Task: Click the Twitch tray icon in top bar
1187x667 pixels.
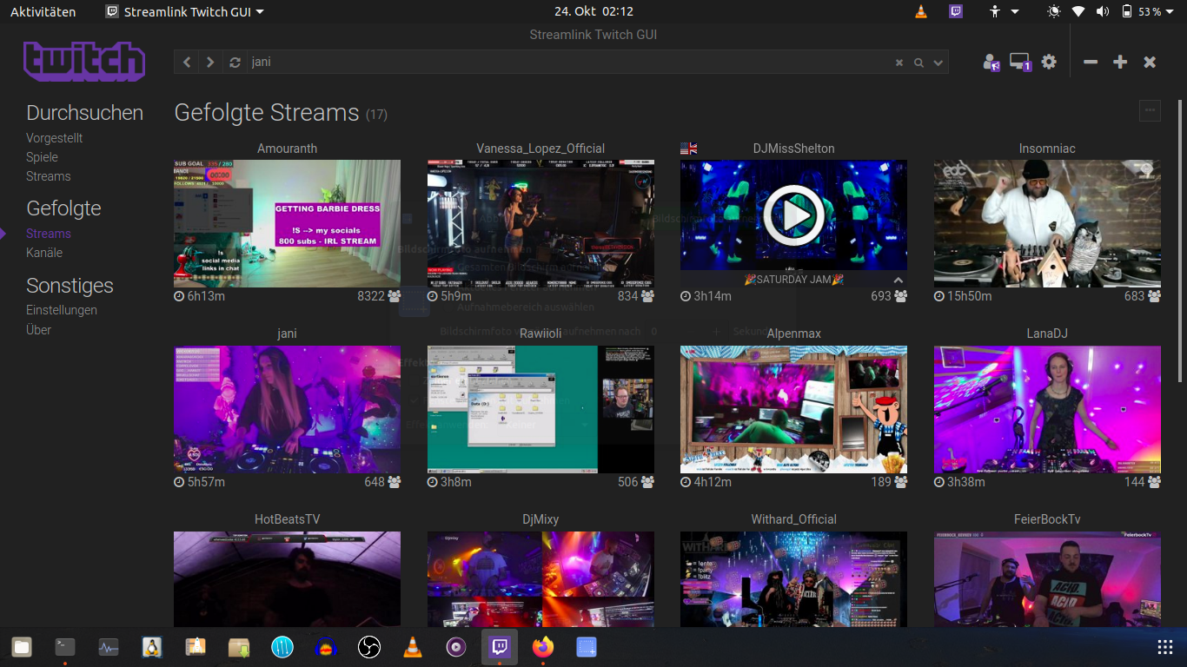Action: click(956, 11)
